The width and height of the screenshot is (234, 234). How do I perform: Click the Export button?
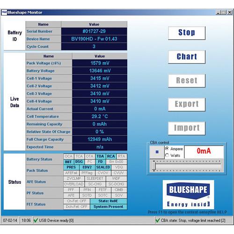187,104
